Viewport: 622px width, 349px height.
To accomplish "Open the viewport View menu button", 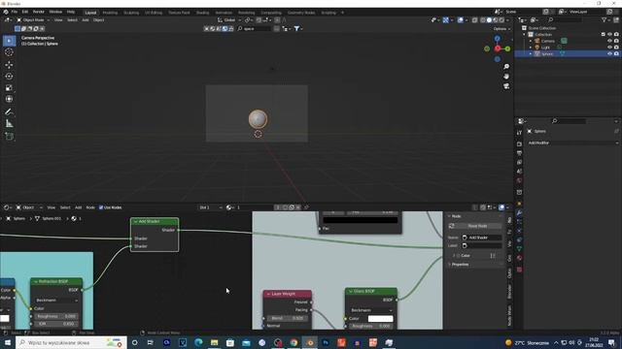I will (58, 19).
